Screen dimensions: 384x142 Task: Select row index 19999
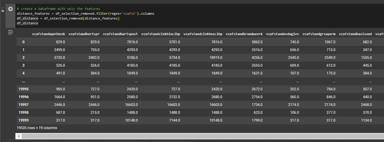pos(23,120)
